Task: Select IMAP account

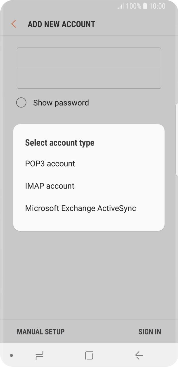Action: 50,186
